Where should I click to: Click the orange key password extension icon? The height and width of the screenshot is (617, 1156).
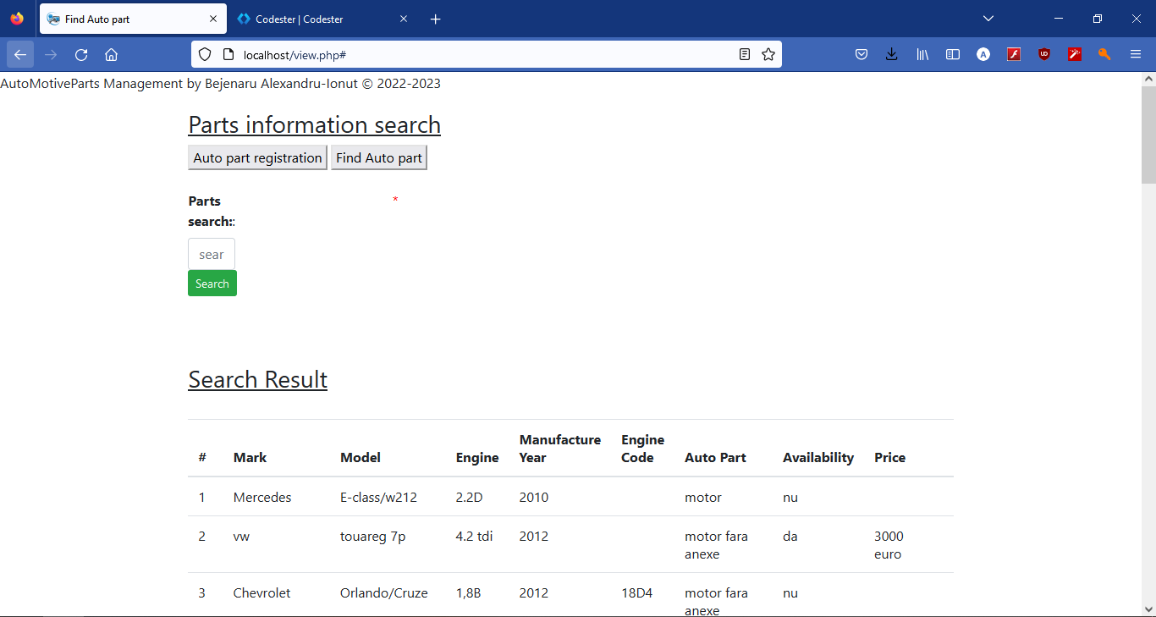(1104, 53)
